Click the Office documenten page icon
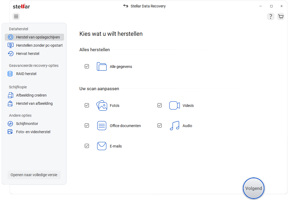The width and height of the screenshot is (289, 200). tap(102, 125)
